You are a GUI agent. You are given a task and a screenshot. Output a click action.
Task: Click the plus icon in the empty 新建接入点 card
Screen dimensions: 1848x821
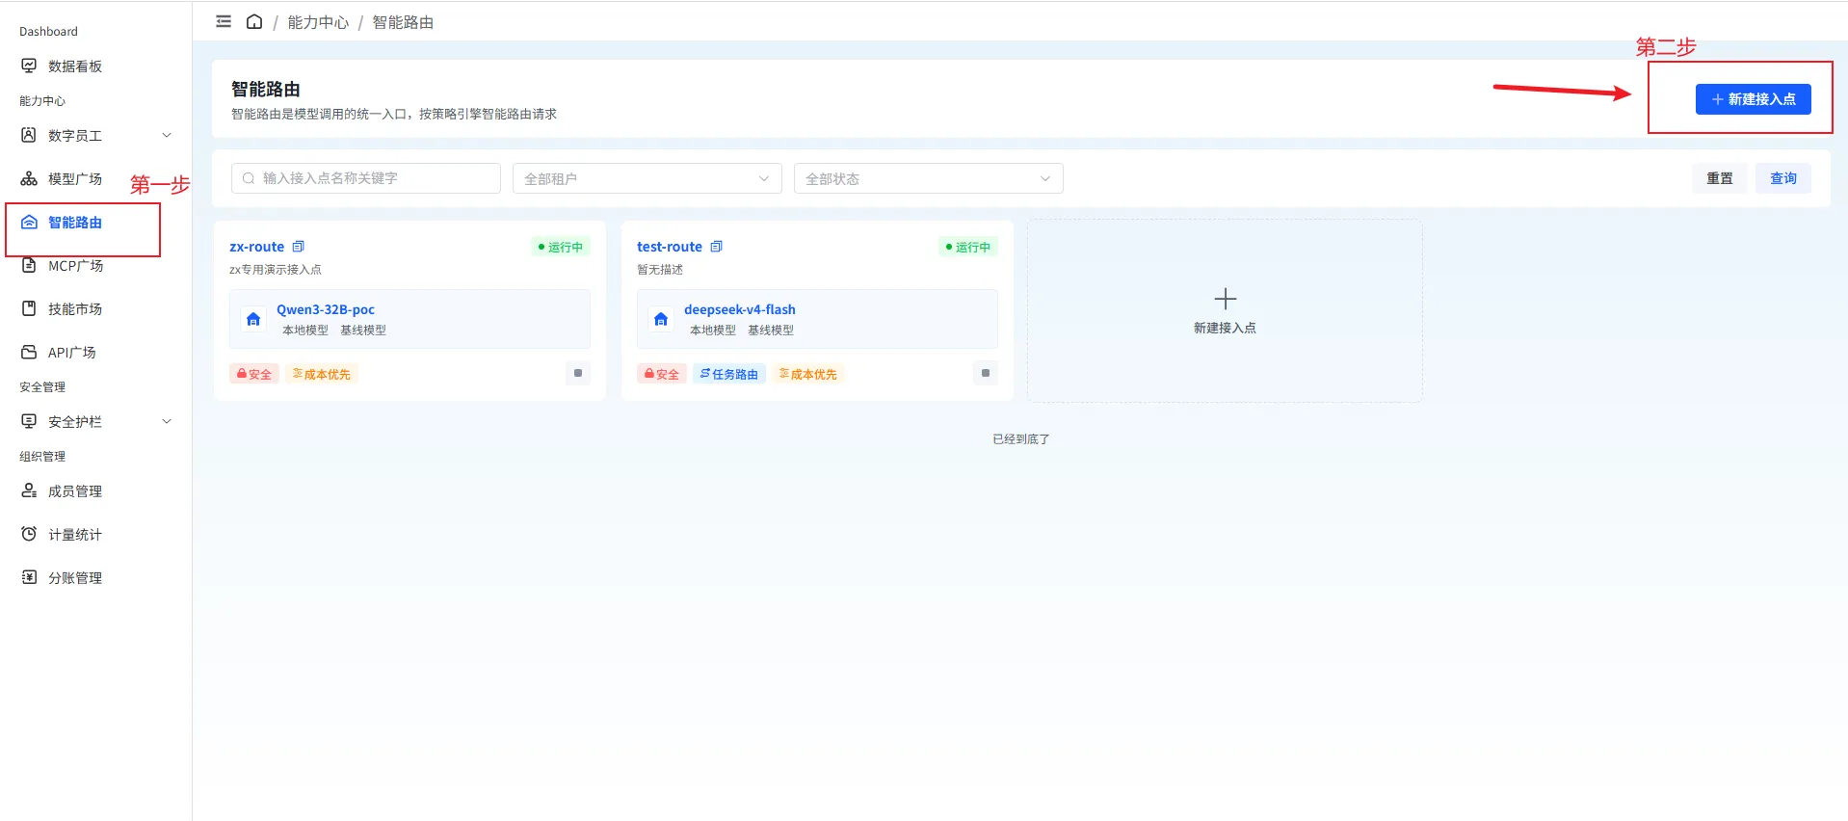click(1225, 299)
